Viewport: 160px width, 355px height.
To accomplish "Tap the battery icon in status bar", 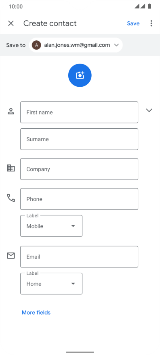I will click(149, 6).
